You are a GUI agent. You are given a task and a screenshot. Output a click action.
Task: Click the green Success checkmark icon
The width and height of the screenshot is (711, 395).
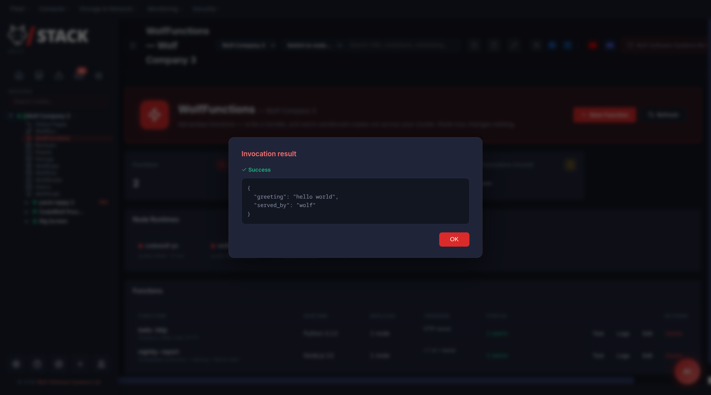[x=244, y=170]
